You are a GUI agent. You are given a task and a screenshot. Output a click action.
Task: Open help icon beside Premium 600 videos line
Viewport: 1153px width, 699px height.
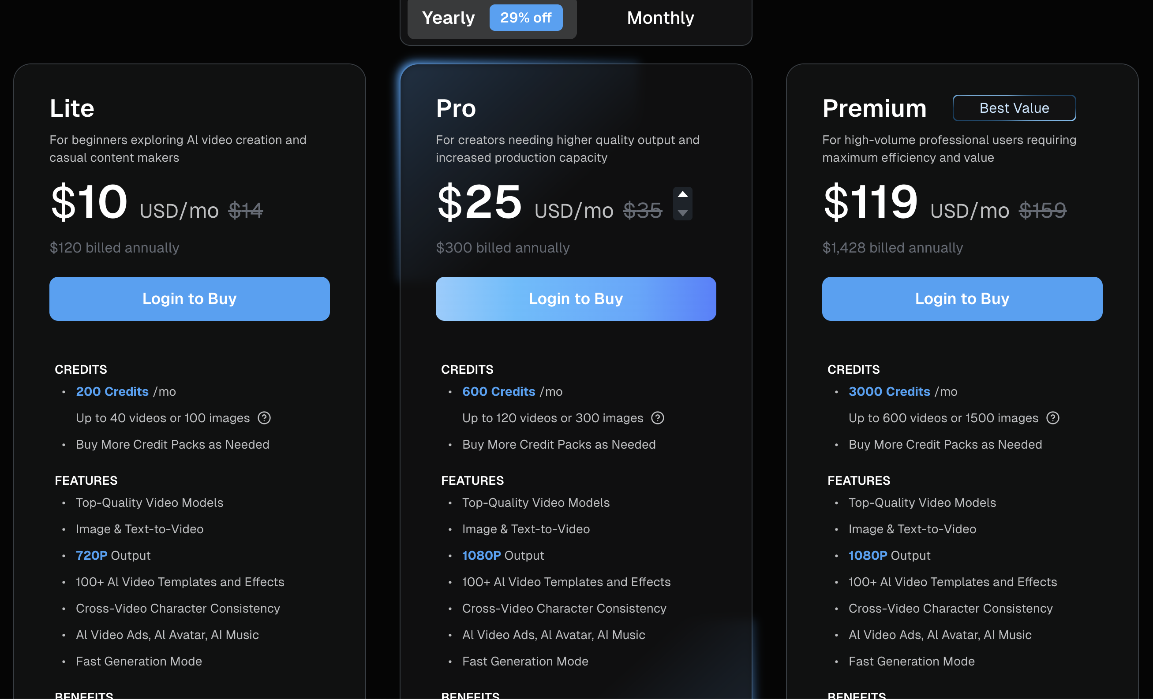[x=1053, y=417]
